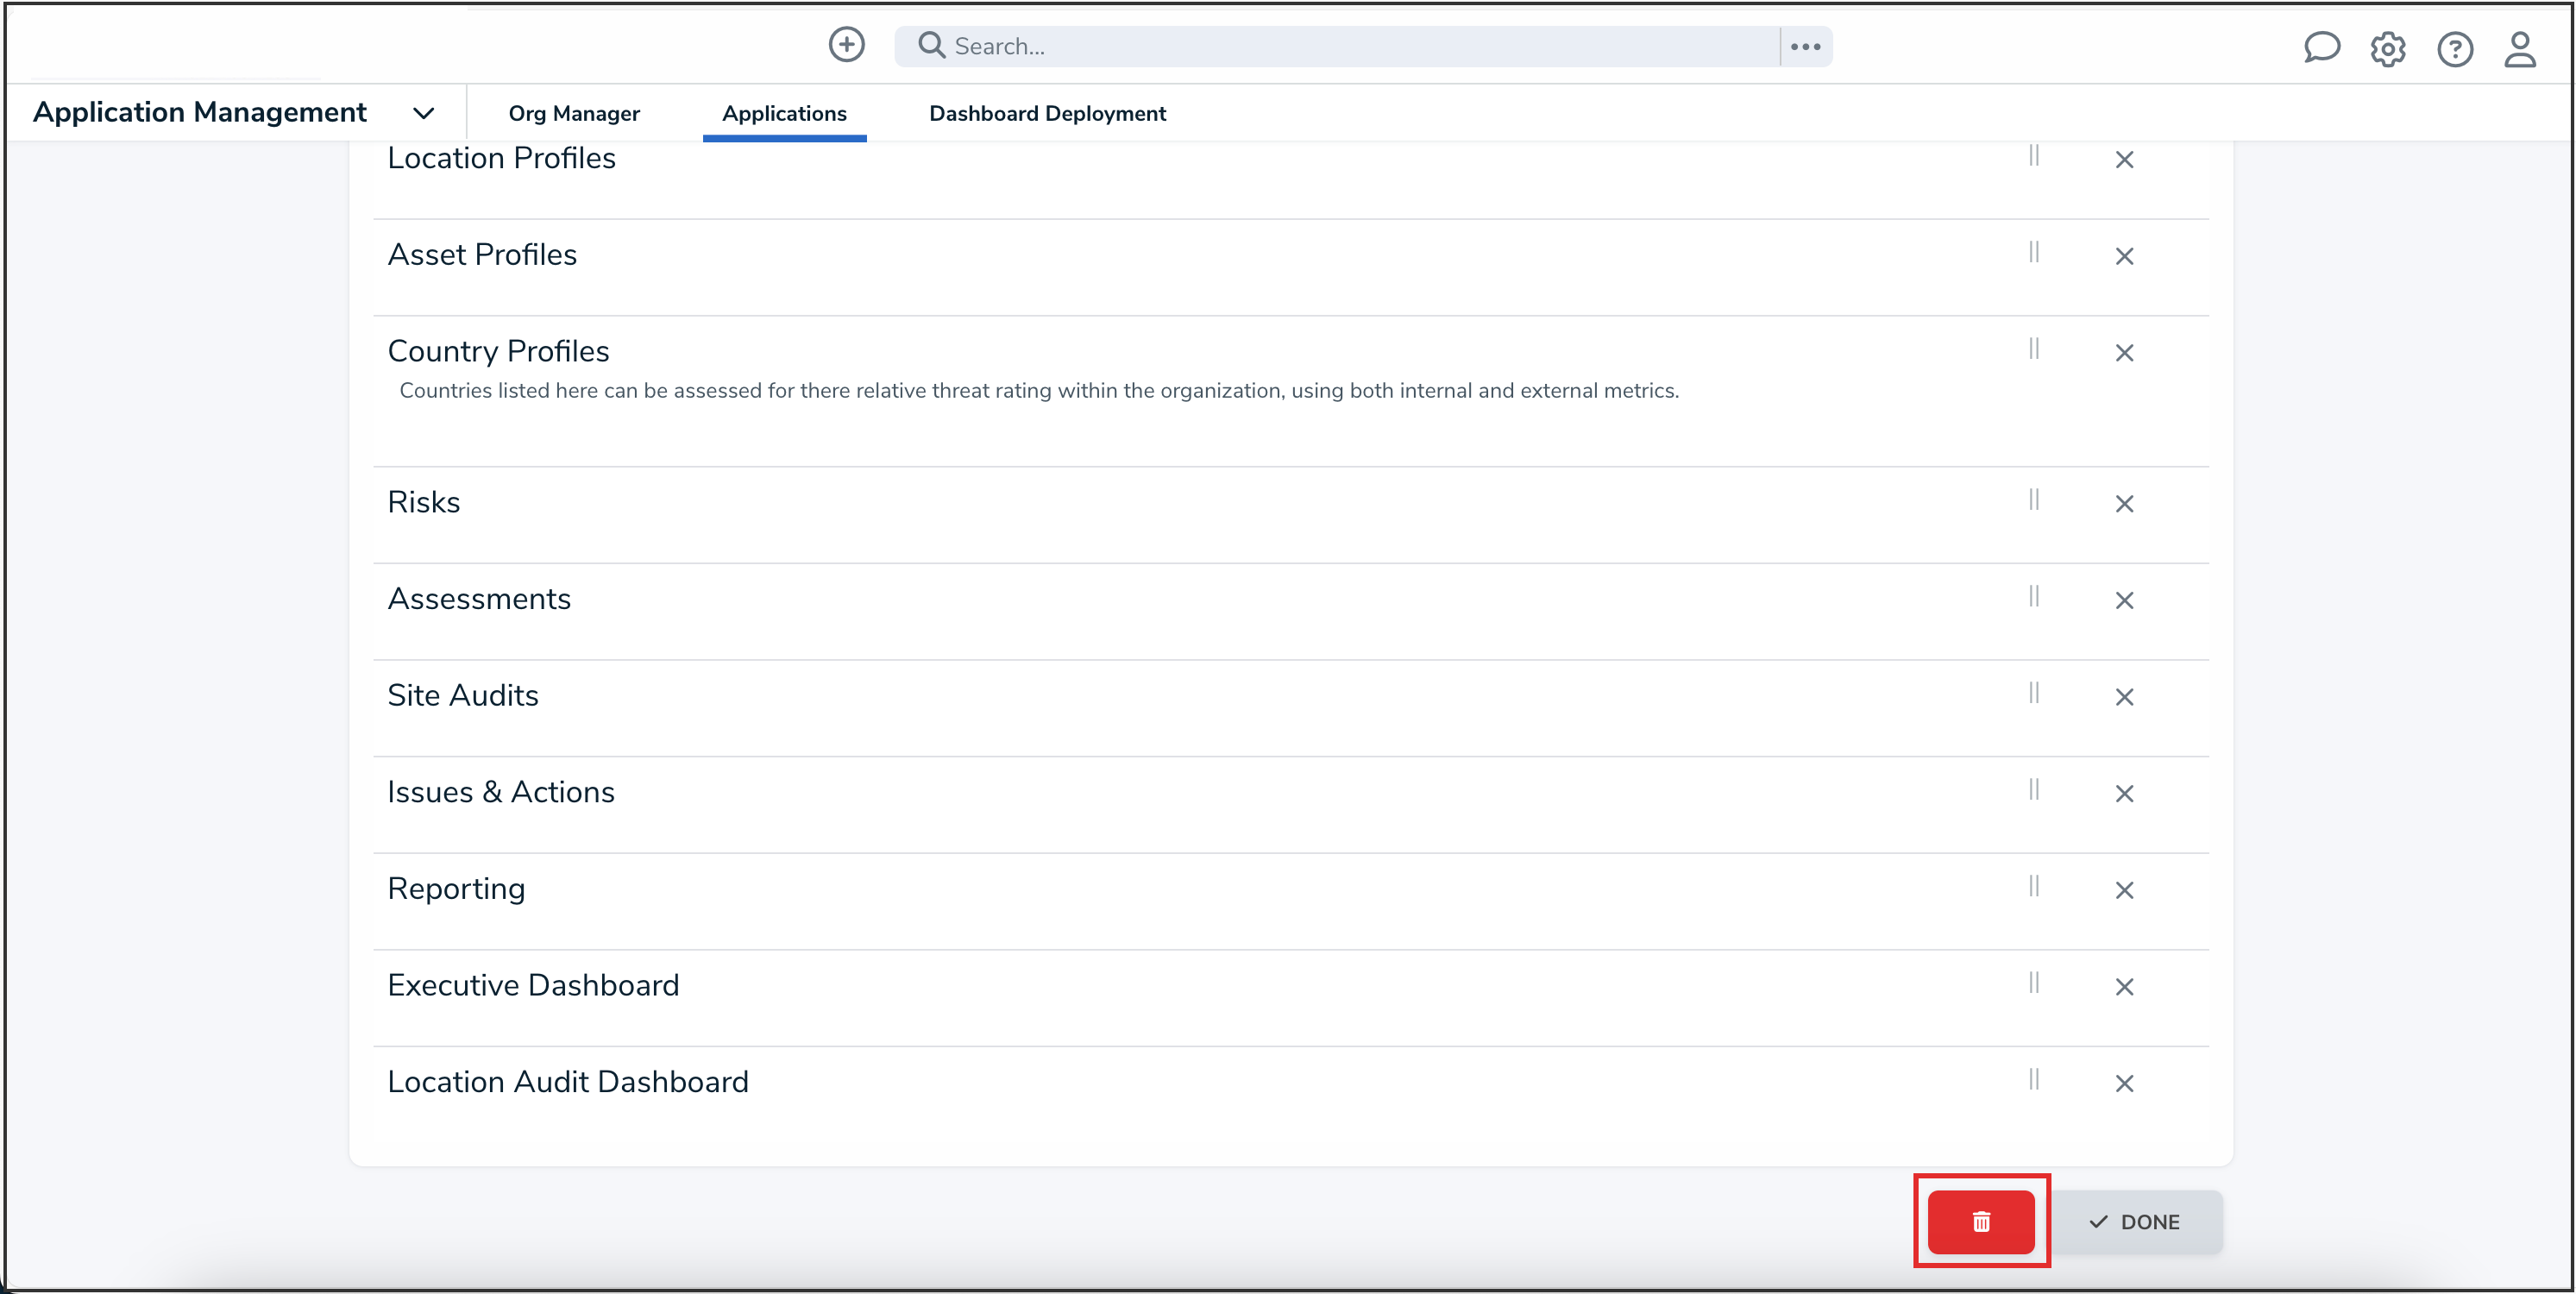Expand the Application Management dropdown chevron

[424, 113]
